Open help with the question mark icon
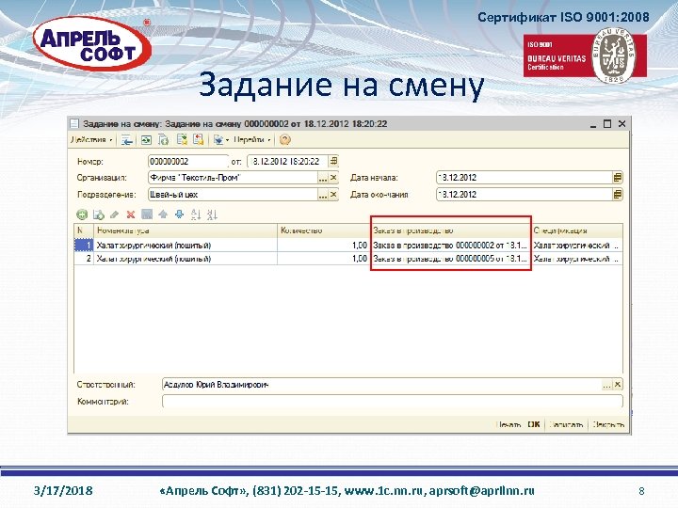This screenshot has width=678, height=508. (285, 140)
